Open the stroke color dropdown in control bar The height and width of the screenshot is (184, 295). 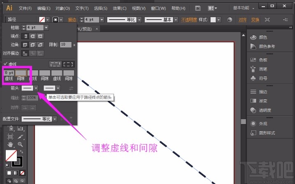click(x=61, y=20)
